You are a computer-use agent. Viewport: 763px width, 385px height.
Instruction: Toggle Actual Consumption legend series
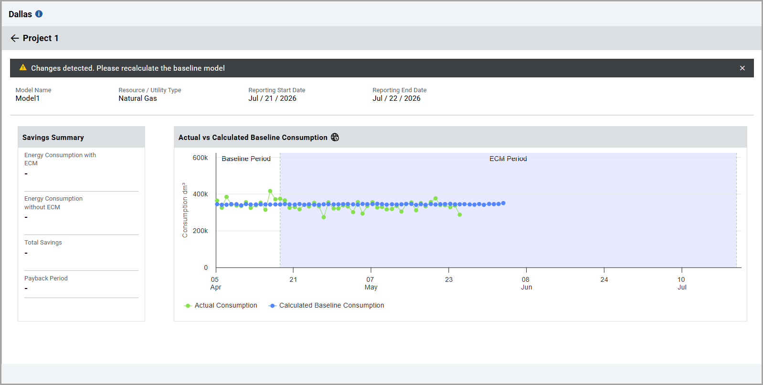click(x=221, y=306)
